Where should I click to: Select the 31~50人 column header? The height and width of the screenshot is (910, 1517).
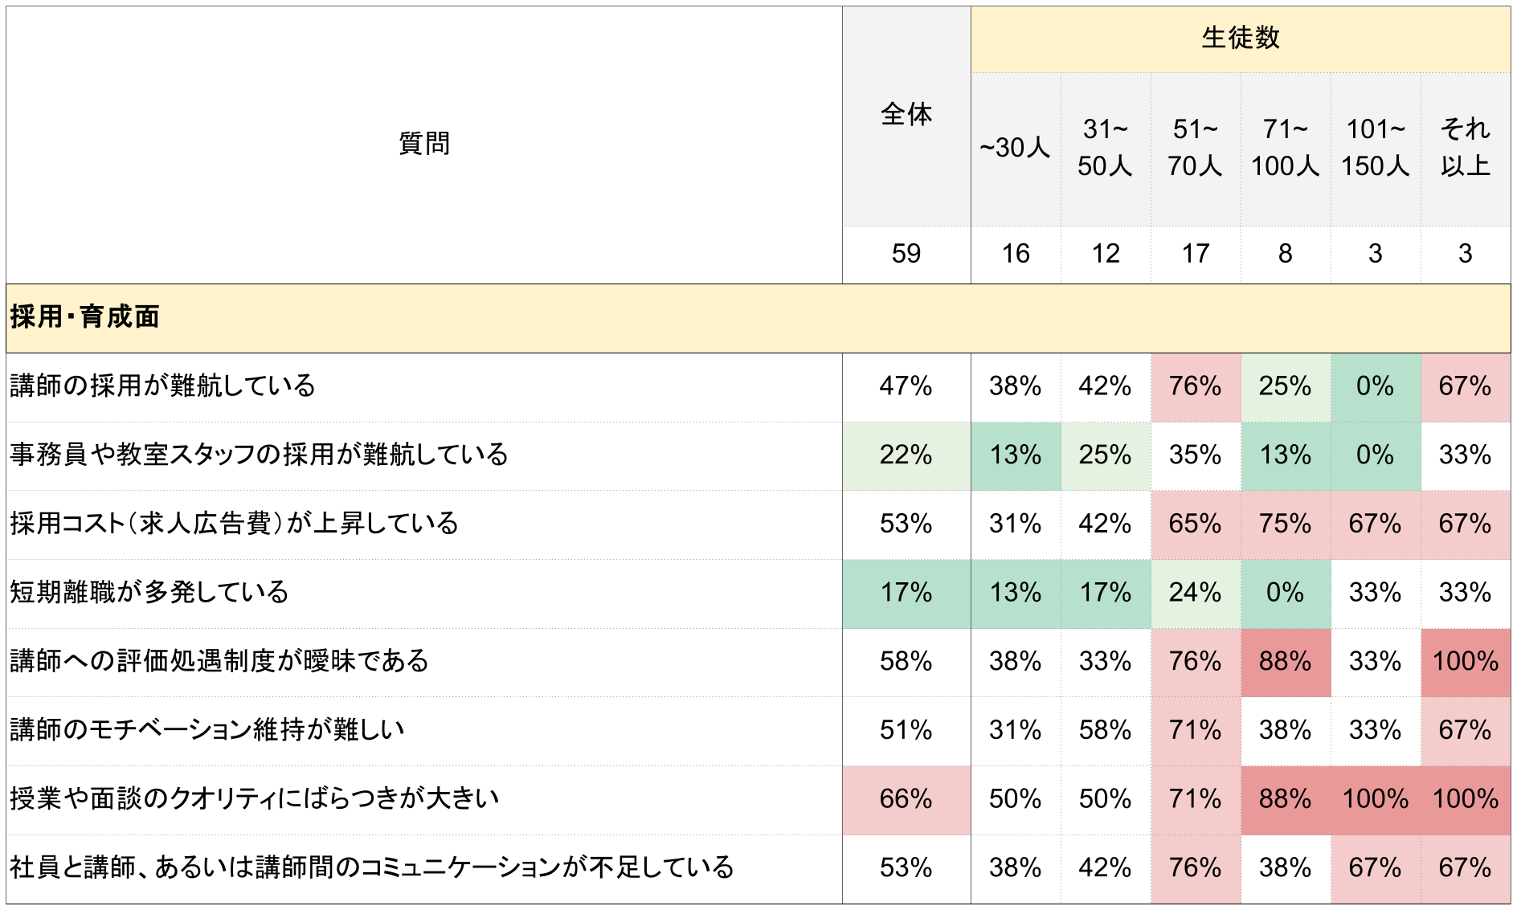[x=1105, y=148]
